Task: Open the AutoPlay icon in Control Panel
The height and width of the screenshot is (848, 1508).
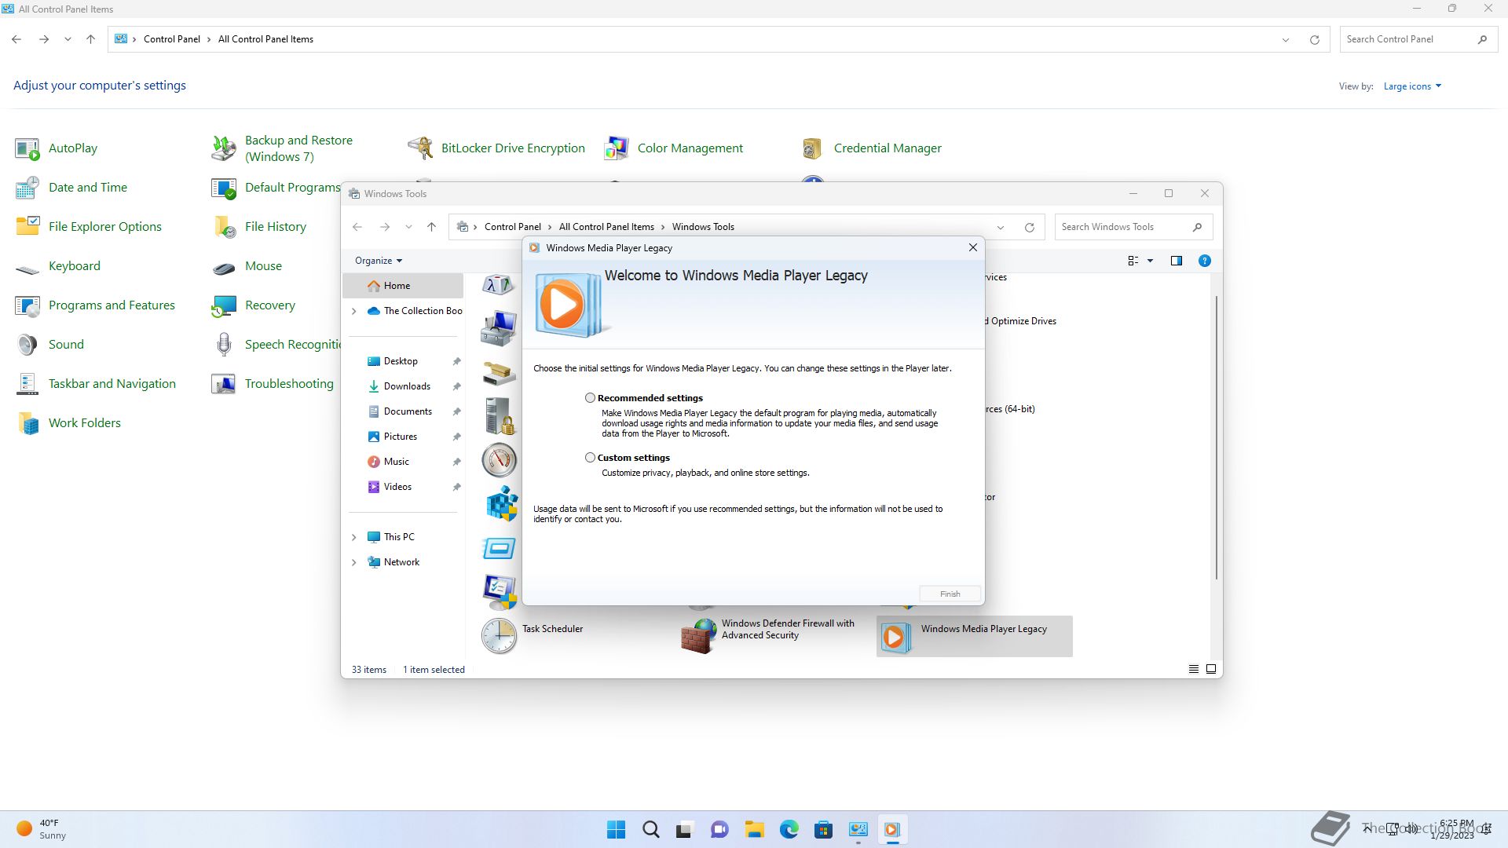Action: click(27, 148)
